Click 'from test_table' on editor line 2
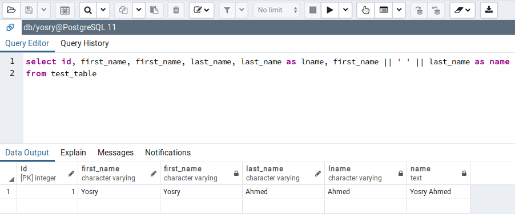Screen dimensions: 515x214 [61, 73]
